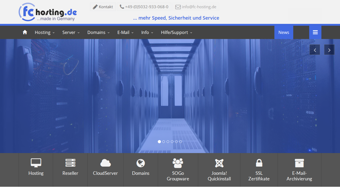
Task: Click the archive box icon
Action: [299, 163]
